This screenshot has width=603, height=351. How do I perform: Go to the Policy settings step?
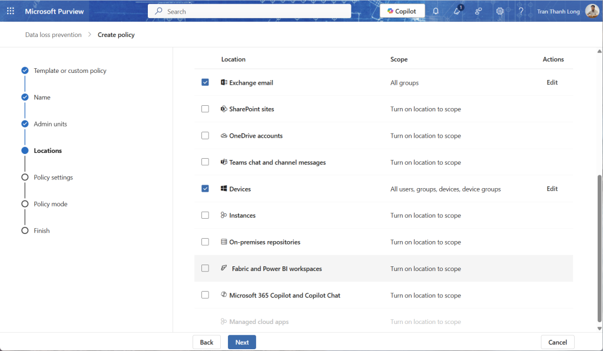click(x=53, y=178)
